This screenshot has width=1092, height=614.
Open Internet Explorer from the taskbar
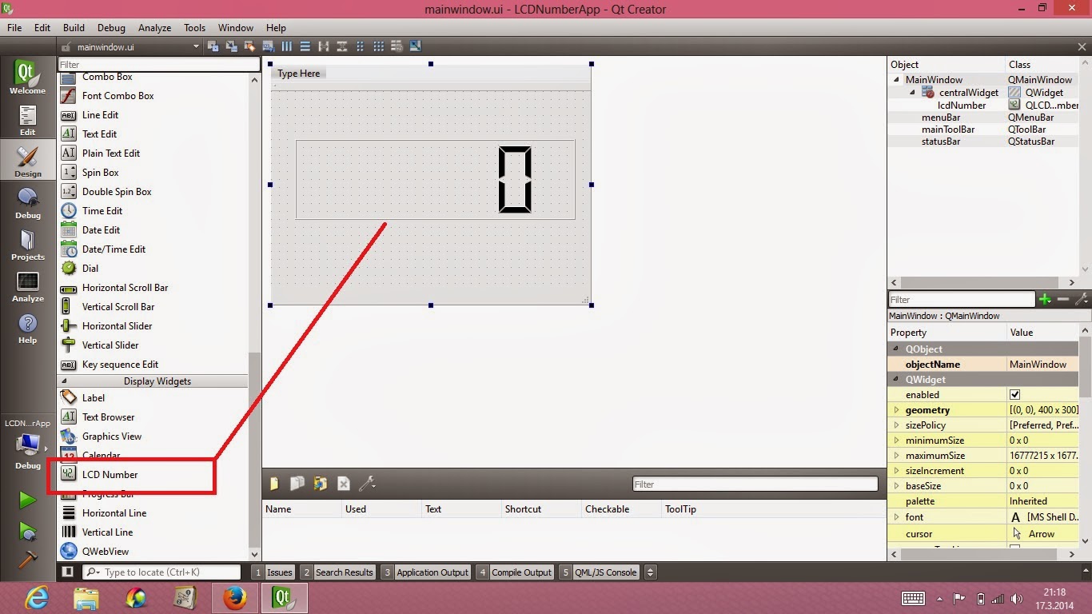(37, 598)
